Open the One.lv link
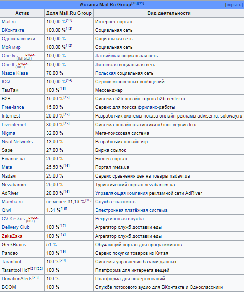The image size is (244, 293). pos(8,56)
